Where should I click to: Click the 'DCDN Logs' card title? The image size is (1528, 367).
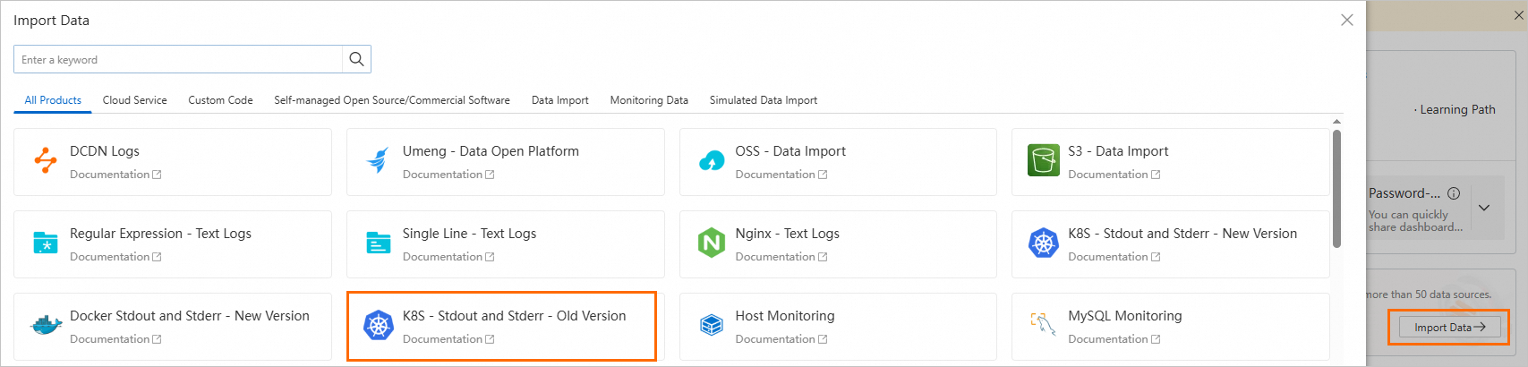point(105,151)
